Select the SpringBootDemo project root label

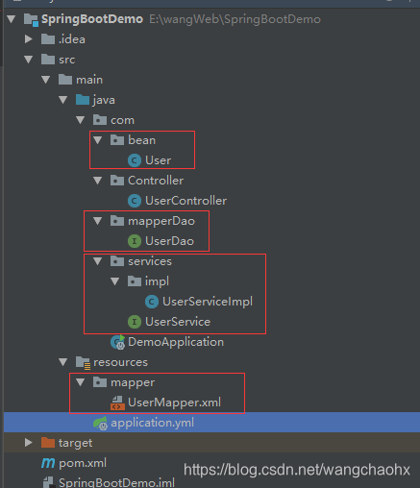92,19
